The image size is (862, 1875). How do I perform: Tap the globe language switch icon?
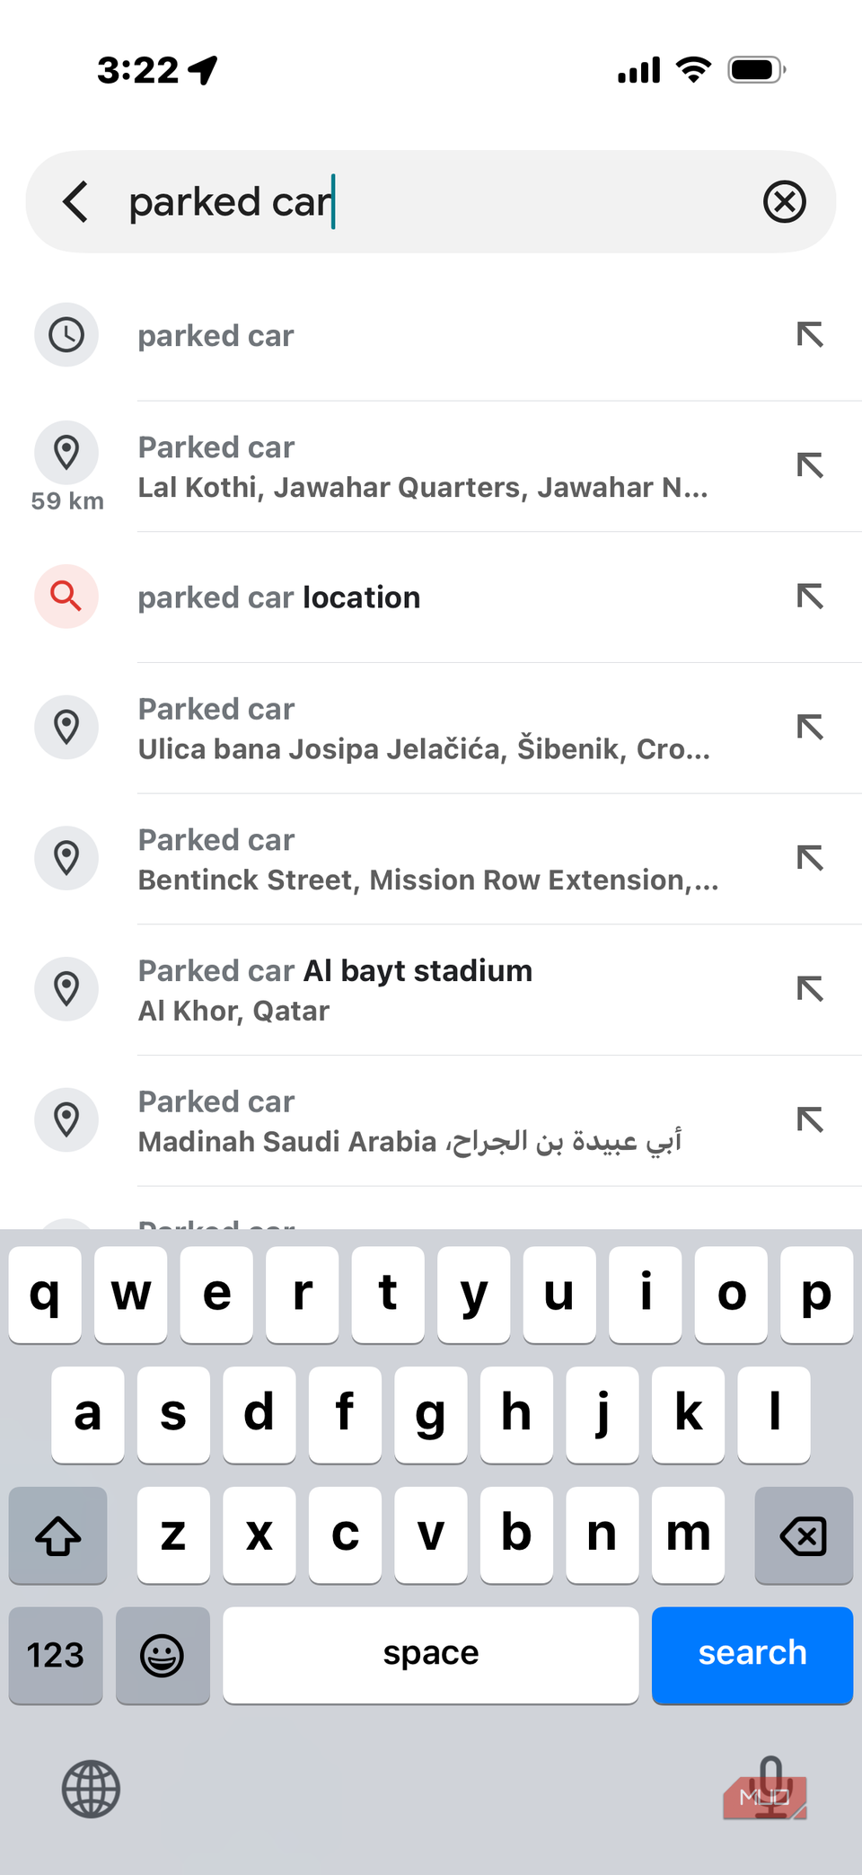91,1789
